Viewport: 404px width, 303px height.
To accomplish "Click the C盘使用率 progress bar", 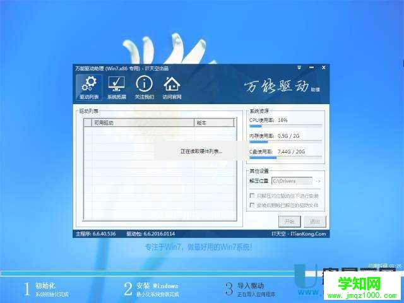I will pos(285,157).
